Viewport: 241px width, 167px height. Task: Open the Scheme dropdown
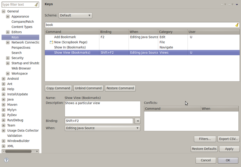pos(75,15)
